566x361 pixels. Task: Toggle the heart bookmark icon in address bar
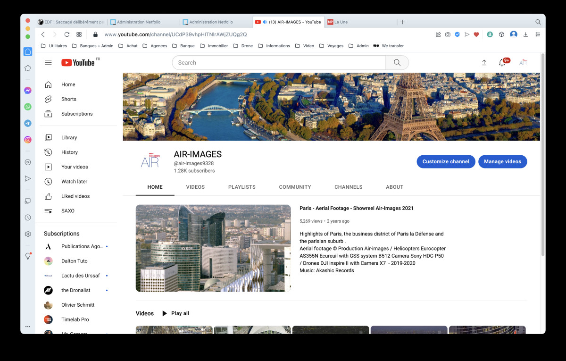pyautogui.click(x=476, y=34)
